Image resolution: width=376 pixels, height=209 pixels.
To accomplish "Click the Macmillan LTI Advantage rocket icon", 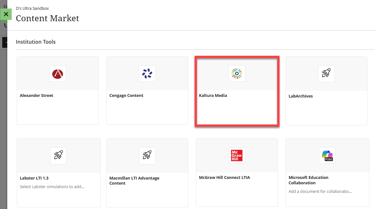I will pos(147,156).
